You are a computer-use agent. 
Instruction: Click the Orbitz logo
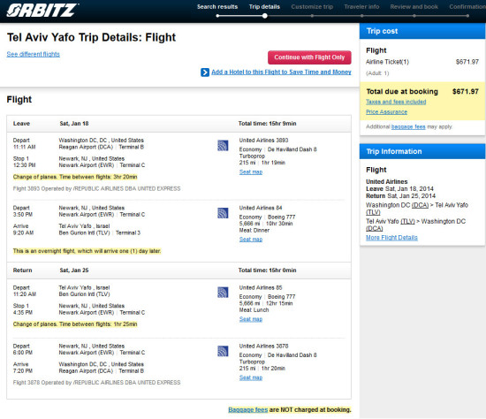(42, 10)
